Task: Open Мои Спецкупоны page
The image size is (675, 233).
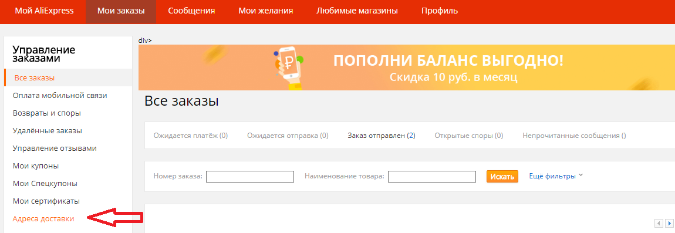Action: pos(45,184)
